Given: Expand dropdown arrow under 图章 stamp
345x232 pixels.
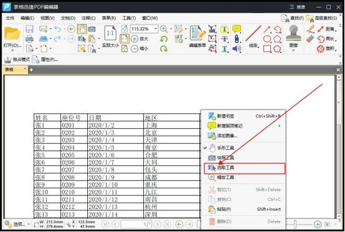Looking at the screenshot, I should coord(293,50).
